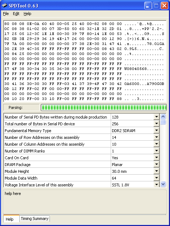Click the first hex byte 80
The height and width of the screenshot is (226, 170).
(7, 24)
